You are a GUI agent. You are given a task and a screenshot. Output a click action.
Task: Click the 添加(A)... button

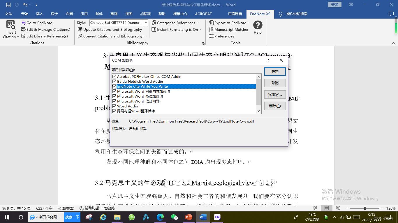275,94
